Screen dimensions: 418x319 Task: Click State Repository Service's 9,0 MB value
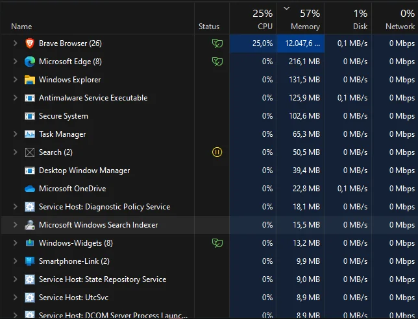[308, 279]
